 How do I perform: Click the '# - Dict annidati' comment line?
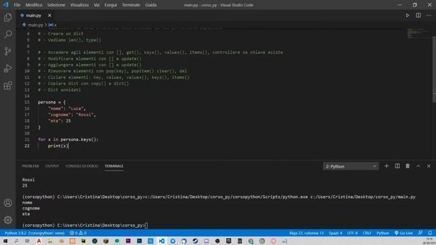click(x=59, y=90)
